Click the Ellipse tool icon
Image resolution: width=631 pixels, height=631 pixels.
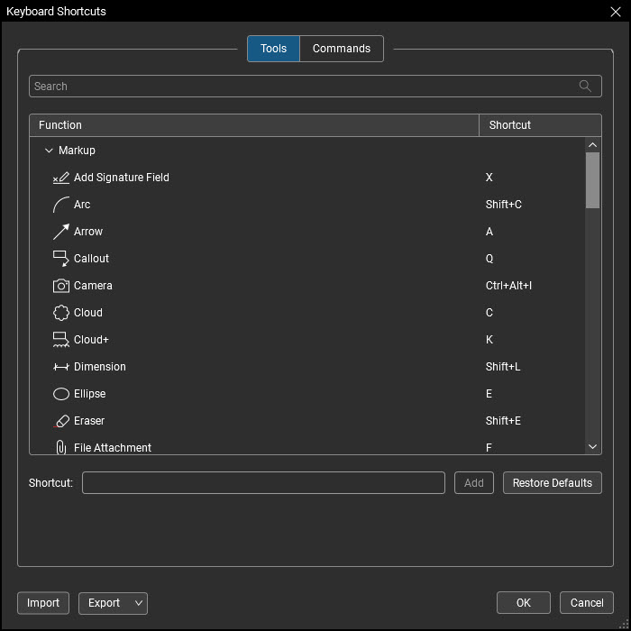(60, 394)
